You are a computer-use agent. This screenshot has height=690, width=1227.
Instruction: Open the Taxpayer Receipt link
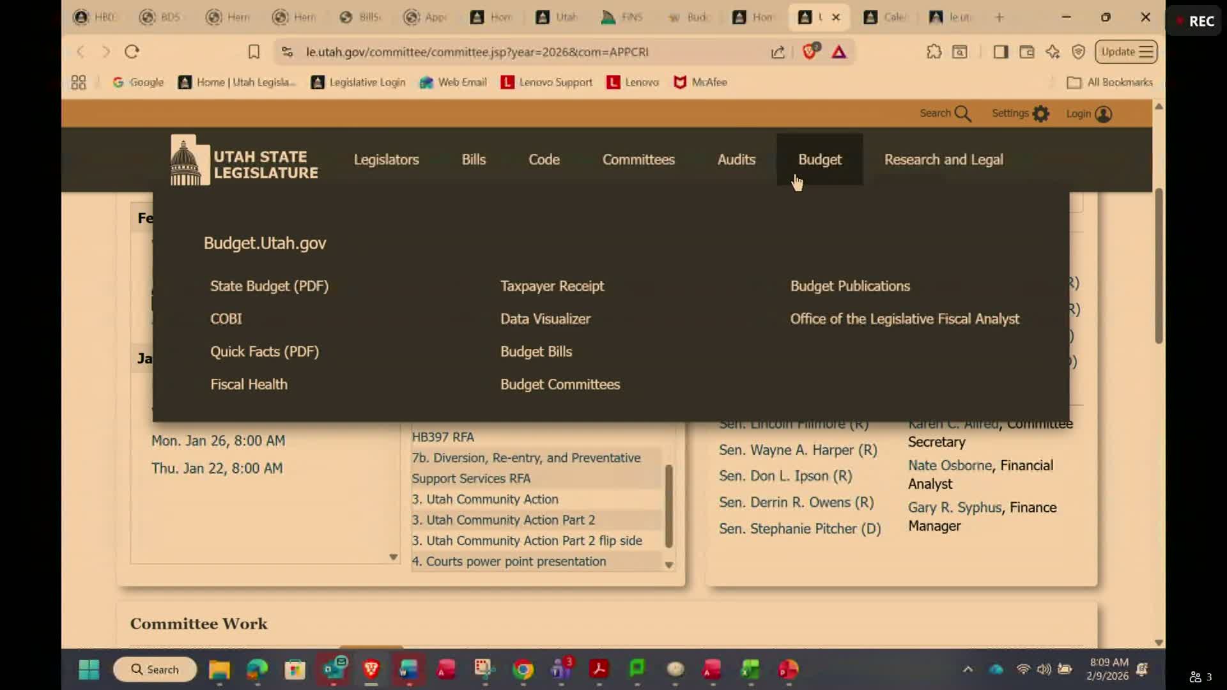(552, 286)
